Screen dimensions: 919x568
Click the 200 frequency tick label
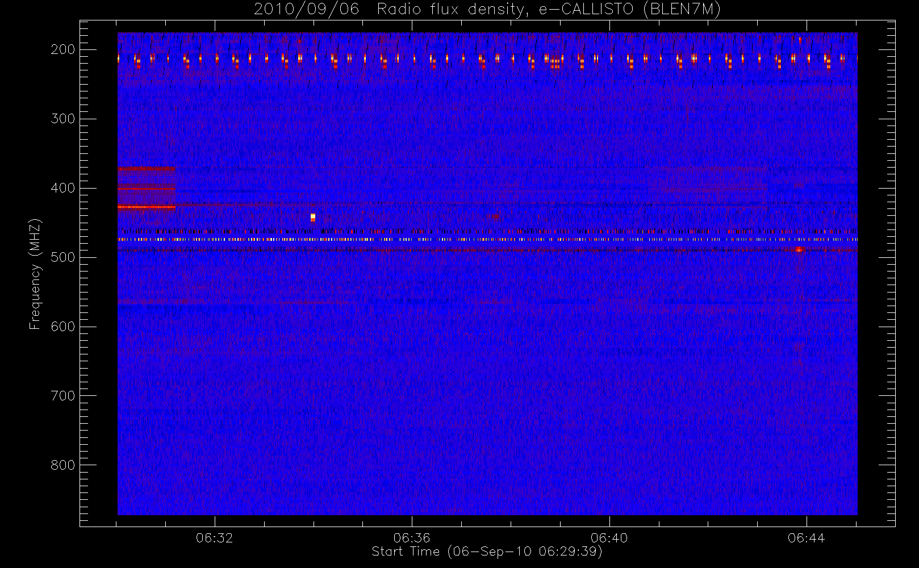[x=62, y=49]
